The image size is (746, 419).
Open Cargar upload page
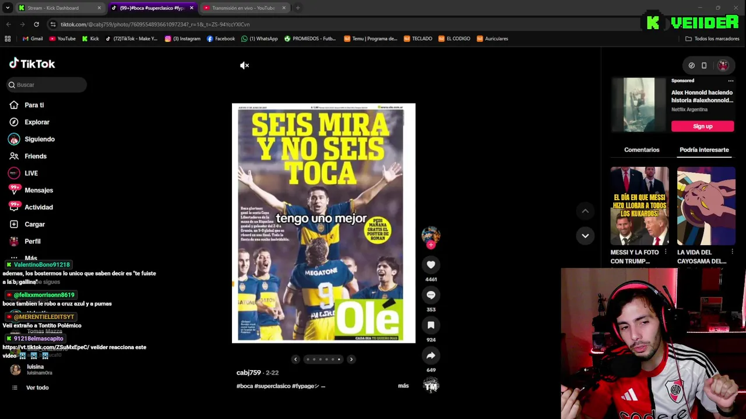pyautogui.click(x=34, y=224)
